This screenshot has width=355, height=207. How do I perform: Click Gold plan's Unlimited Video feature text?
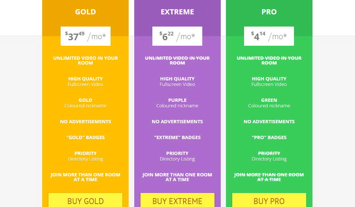tap(85, 61)
